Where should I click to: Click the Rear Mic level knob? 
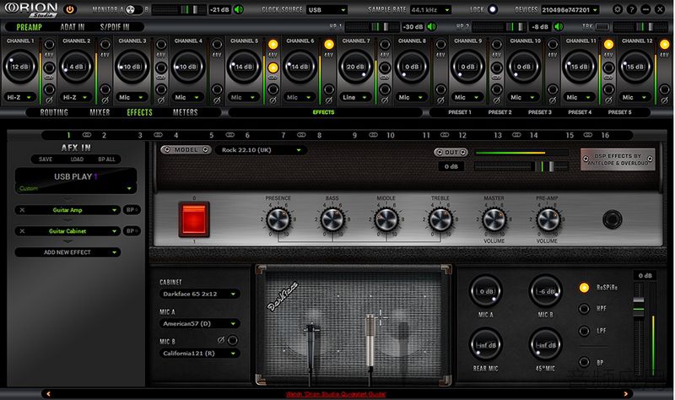click(x=486, y=345)
